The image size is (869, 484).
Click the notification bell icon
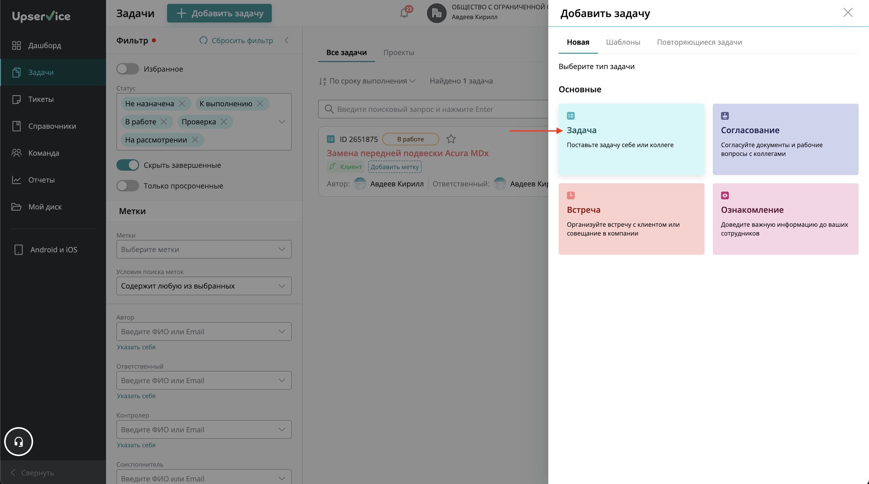pyautogui.click(x=404, y=13)
